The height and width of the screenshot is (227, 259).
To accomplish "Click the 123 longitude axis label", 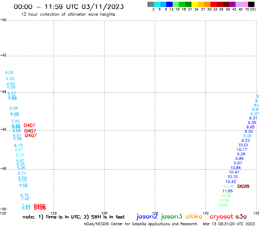I will click(x=54, y=213).
